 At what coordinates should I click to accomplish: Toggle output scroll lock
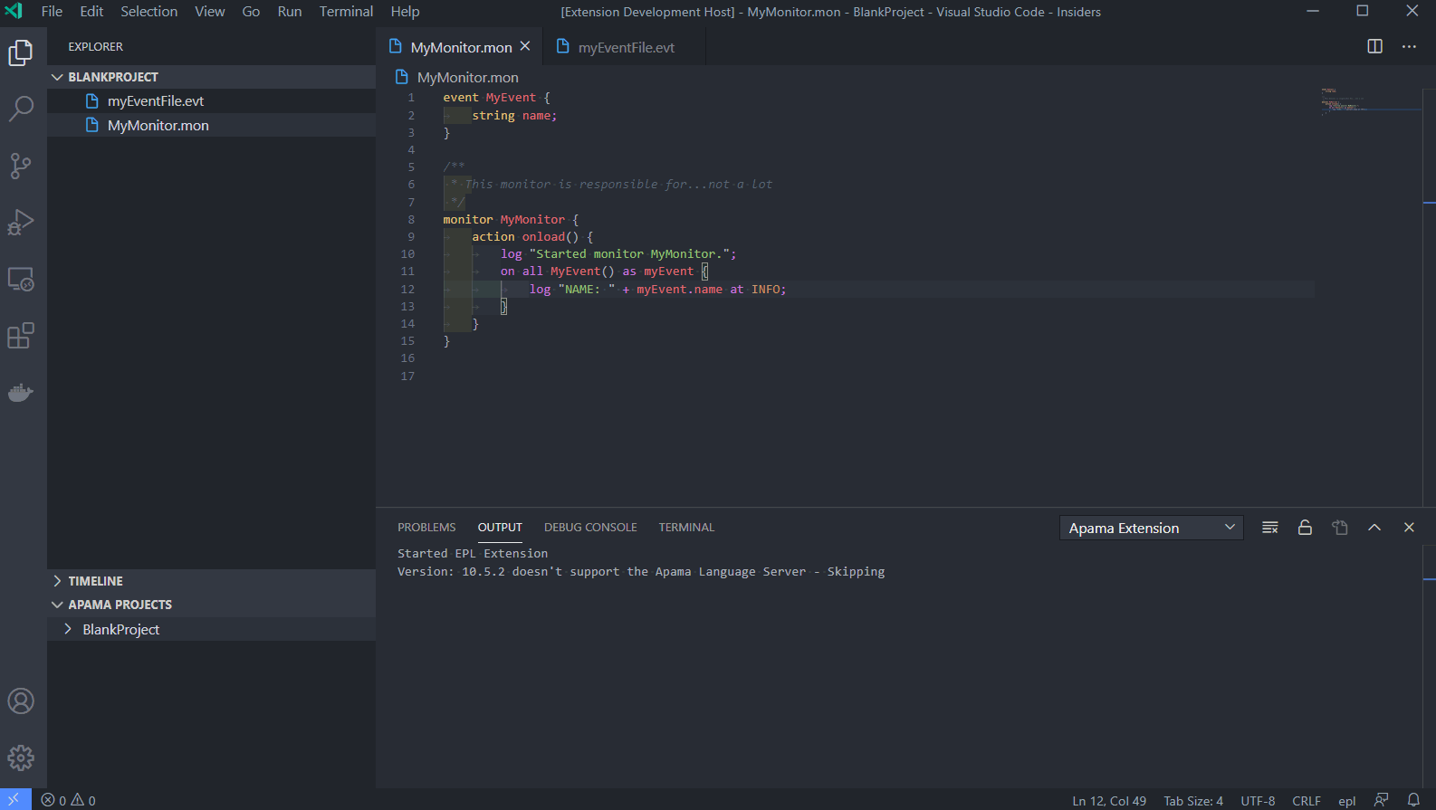(x=1305, y=528)
